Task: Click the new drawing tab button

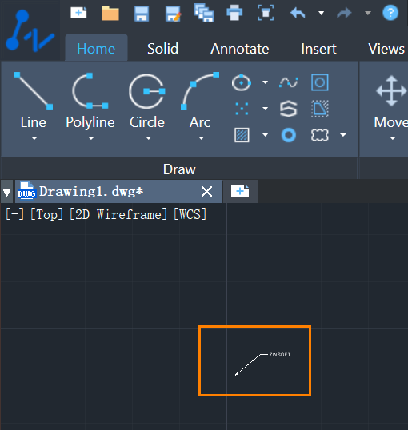Action: [240, 191]
